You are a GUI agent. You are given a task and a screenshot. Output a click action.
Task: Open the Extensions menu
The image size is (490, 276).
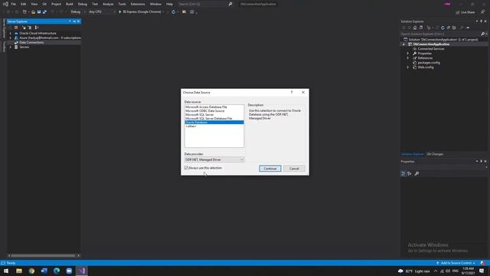click(138, 4)
